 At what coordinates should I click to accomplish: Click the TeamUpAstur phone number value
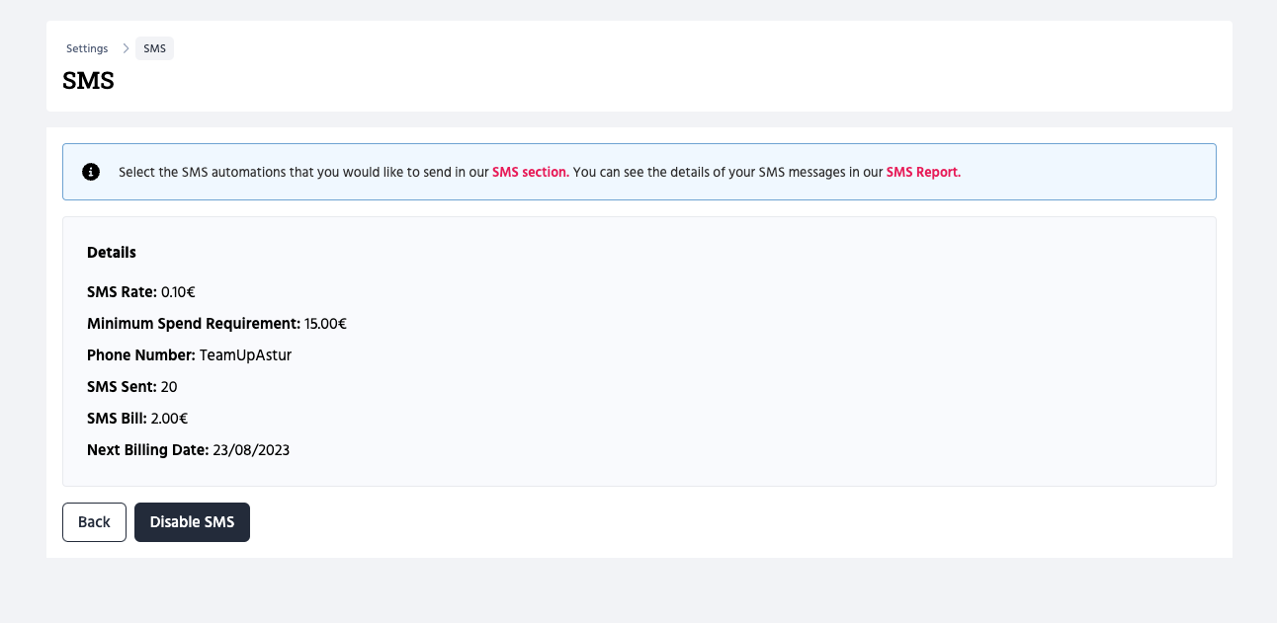tap(245, 355)
